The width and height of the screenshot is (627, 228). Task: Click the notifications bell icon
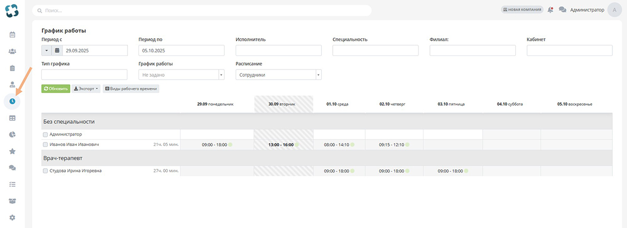pyautogui.click(x=550, y=10)
